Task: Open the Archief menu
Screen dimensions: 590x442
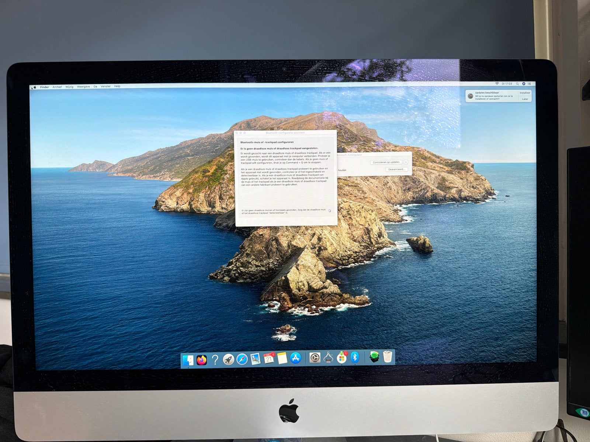Action: click(57, 87)
